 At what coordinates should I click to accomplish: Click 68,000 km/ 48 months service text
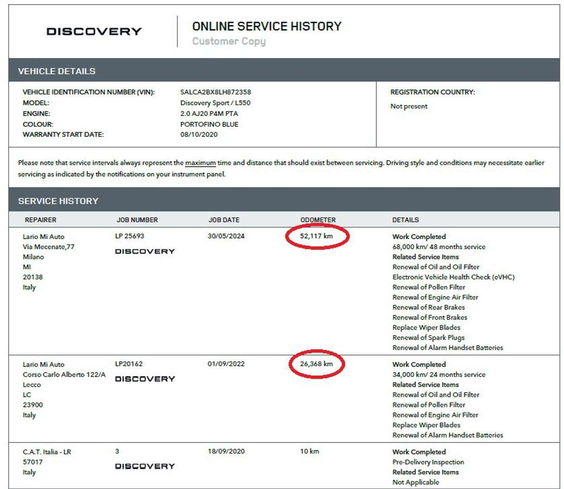coord(439,247)
